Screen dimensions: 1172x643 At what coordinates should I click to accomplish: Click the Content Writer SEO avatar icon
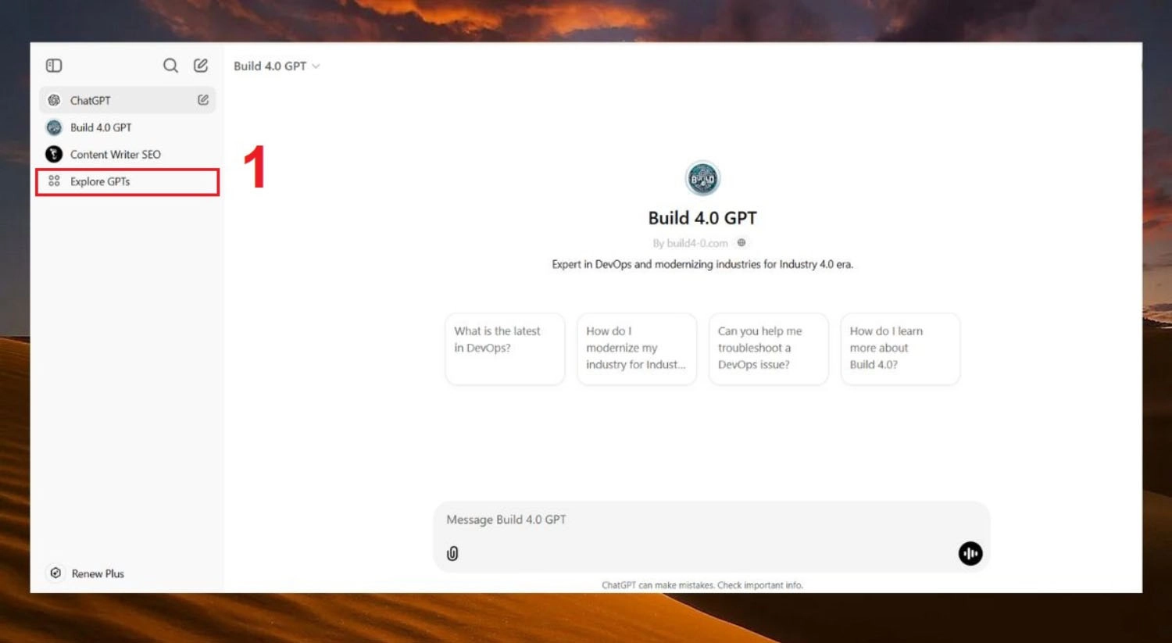54,154
